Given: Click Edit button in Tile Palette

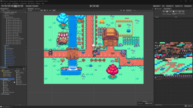Looking at the screenshot, I should click(176, 17).
